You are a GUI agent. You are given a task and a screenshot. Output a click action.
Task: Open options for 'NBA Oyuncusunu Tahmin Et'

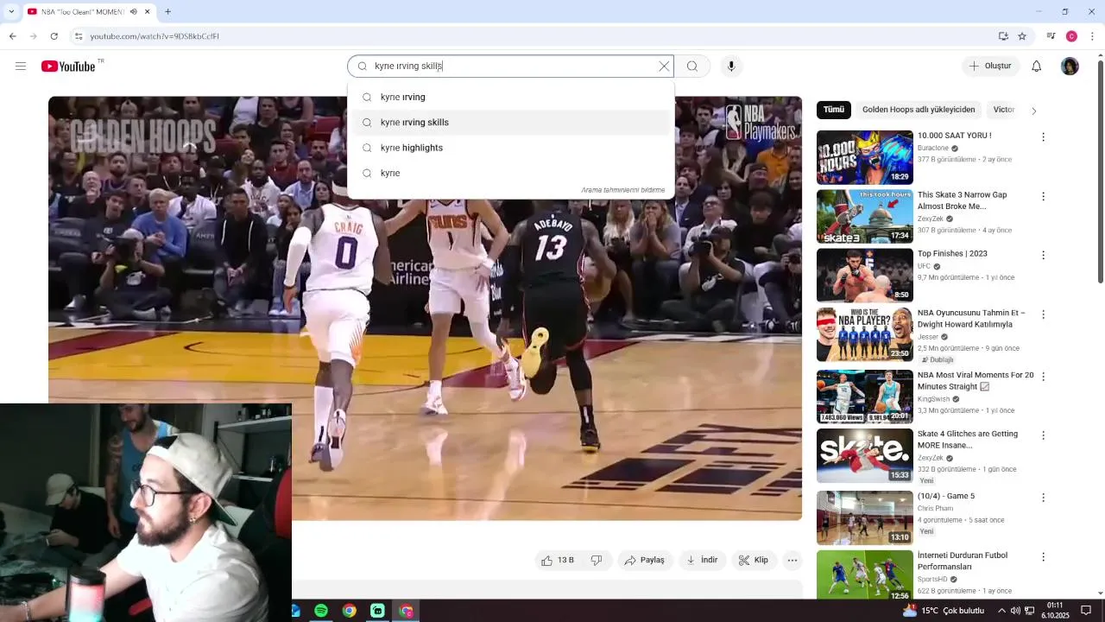[x=1043, y=314]
